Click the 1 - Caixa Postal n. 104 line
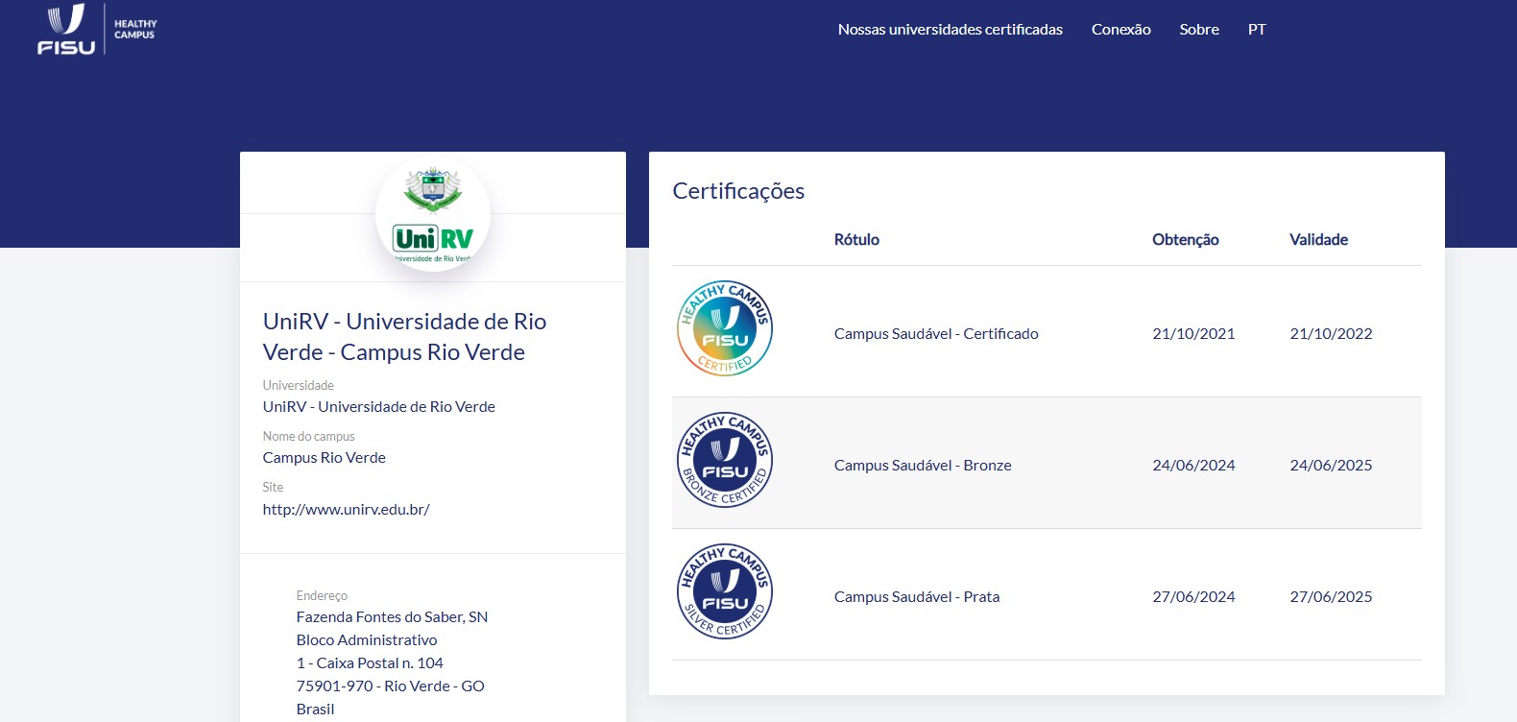 370,663
